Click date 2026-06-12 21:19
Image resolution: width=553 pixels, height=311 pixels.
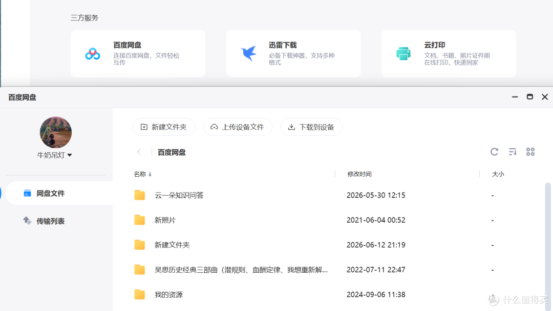point(376,245)
